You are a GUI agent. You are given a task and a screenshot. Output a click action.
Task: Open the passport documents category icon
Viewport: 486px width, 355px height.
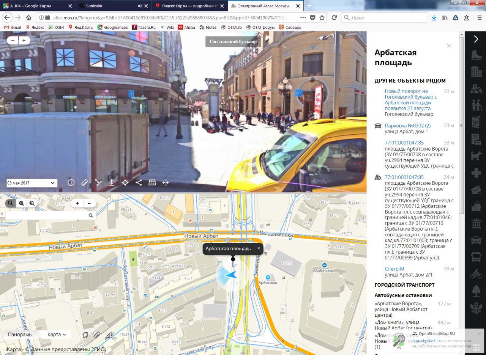[x=476, y=122]
